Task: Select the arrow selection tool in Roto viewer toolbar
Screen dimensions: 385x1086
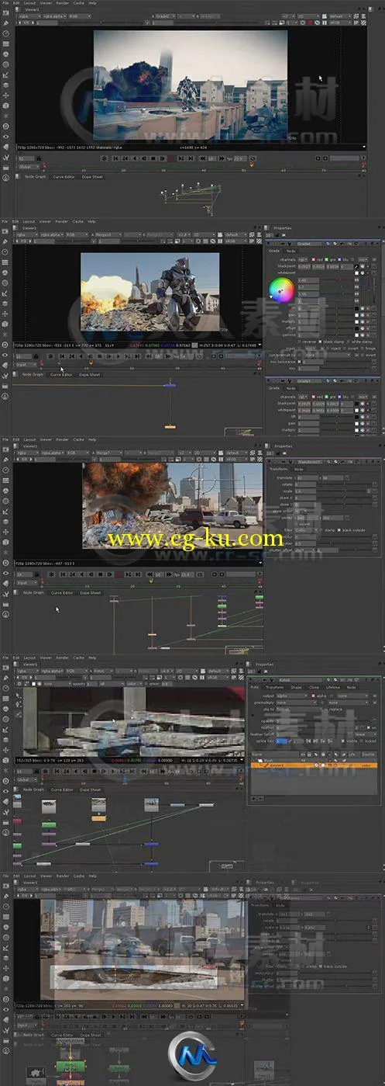Action: tap(18, 696)
